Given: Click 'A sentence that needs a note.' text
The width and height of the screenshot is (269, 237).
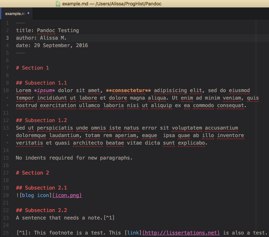Looking at the screenshot, I should pyautogui.click(x=59, y=218).
